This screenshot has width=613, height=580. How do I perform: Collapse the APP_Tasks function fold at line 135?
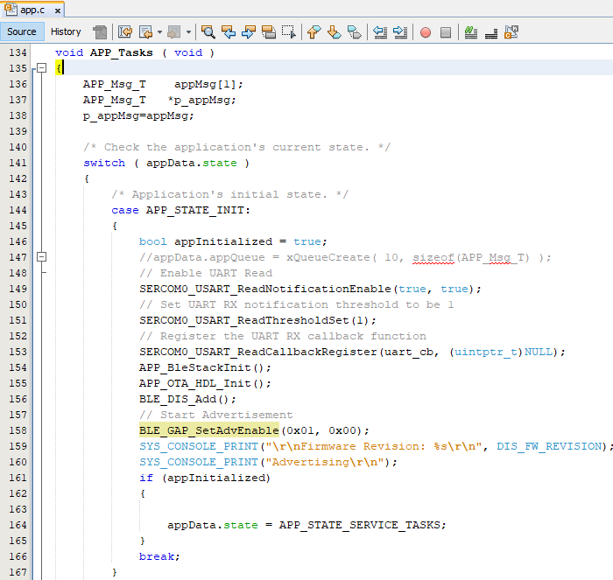click(41, 68)
